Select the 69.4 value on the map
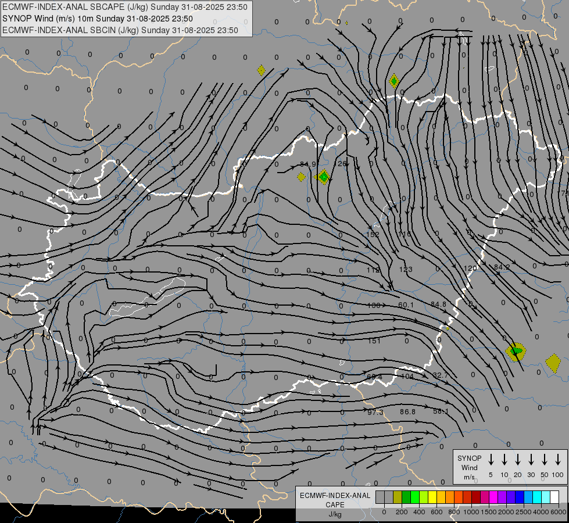Viewport: 569px width, 523px height. click(374, 377)
